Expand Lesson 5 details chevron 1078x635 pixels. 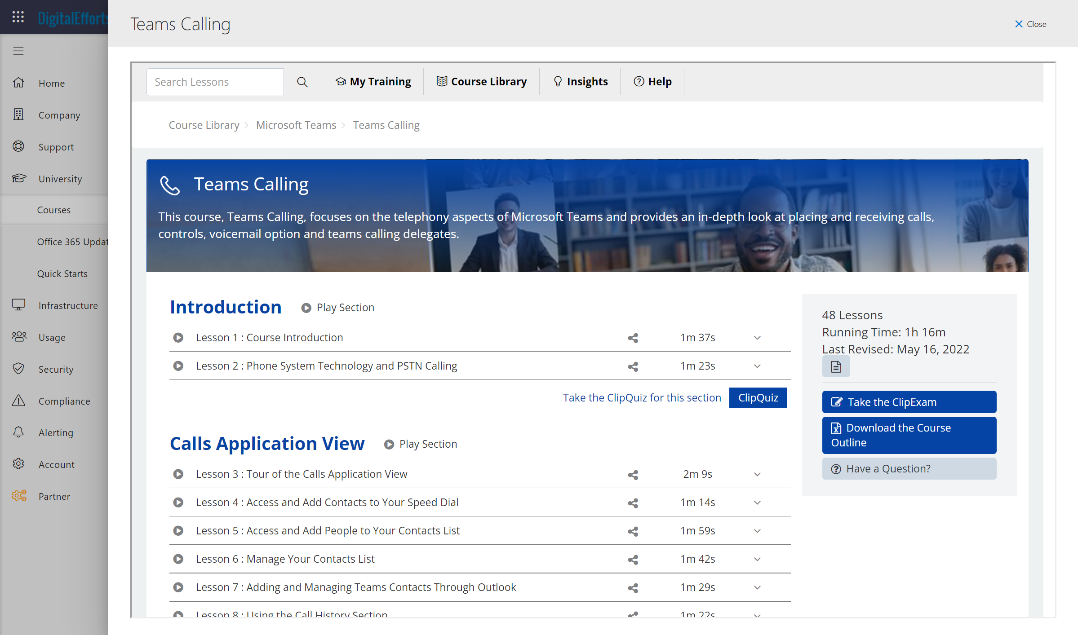point(757,531)
